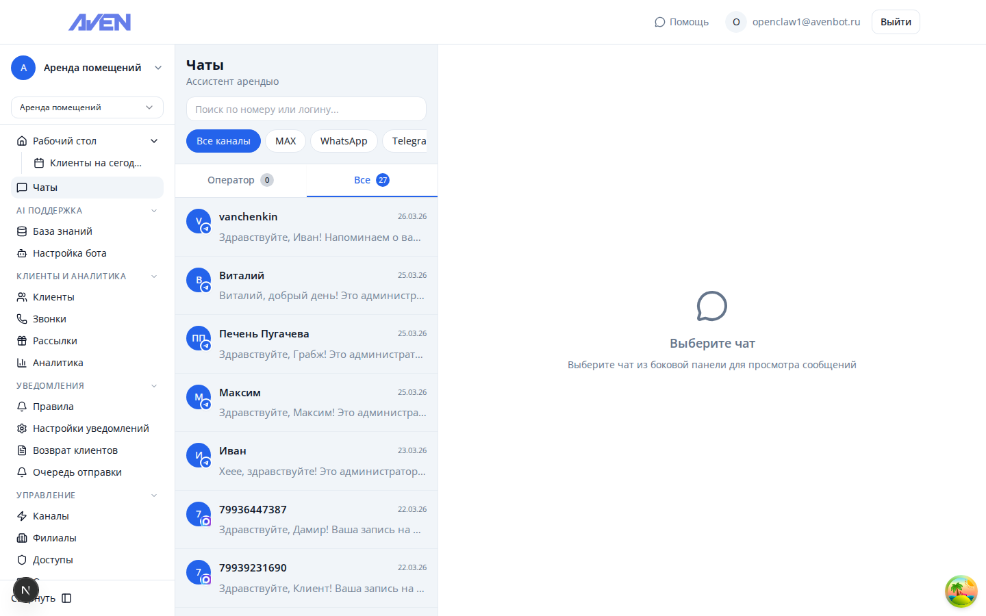Click the chat search input field
This screenshot has height=616, width=986.
coord(306,109)
